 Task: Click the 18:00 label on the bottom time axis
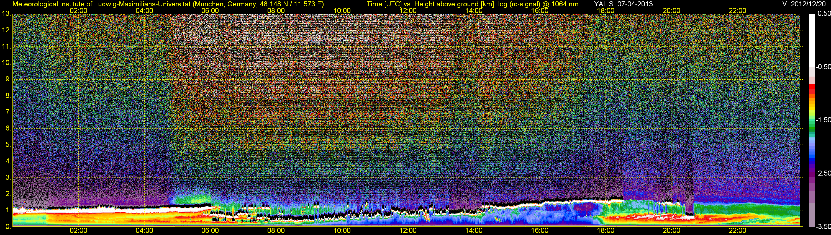click(x=606, y=231)
